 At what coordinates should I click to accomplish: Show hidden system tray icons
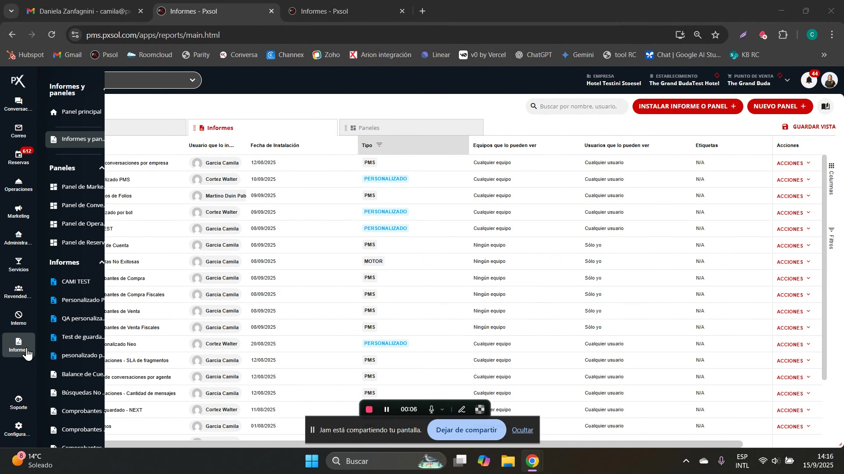[686, 461]
